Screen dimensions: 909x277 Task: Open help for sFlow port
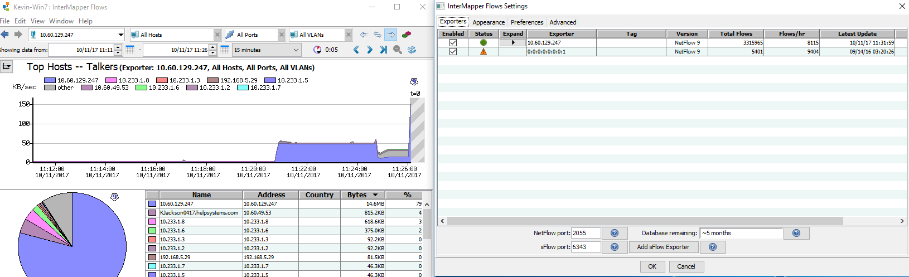tap(615, 247)
